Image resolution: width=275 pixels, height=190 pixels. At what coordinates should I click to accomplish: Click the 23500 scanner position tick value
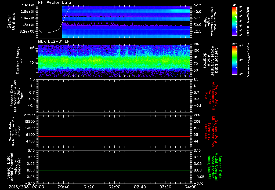29,115
